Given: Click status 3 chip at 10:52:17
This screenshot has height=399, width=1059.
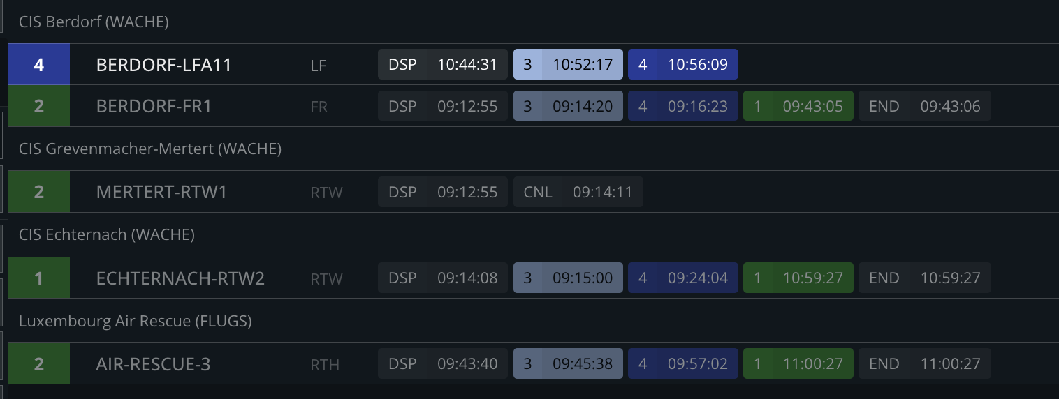Looking at the screenshot, I should [568, 64].
